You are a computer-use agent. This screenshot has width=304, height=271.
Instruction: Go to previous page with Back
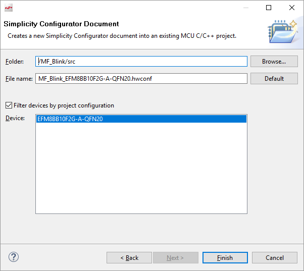point(129,258)
